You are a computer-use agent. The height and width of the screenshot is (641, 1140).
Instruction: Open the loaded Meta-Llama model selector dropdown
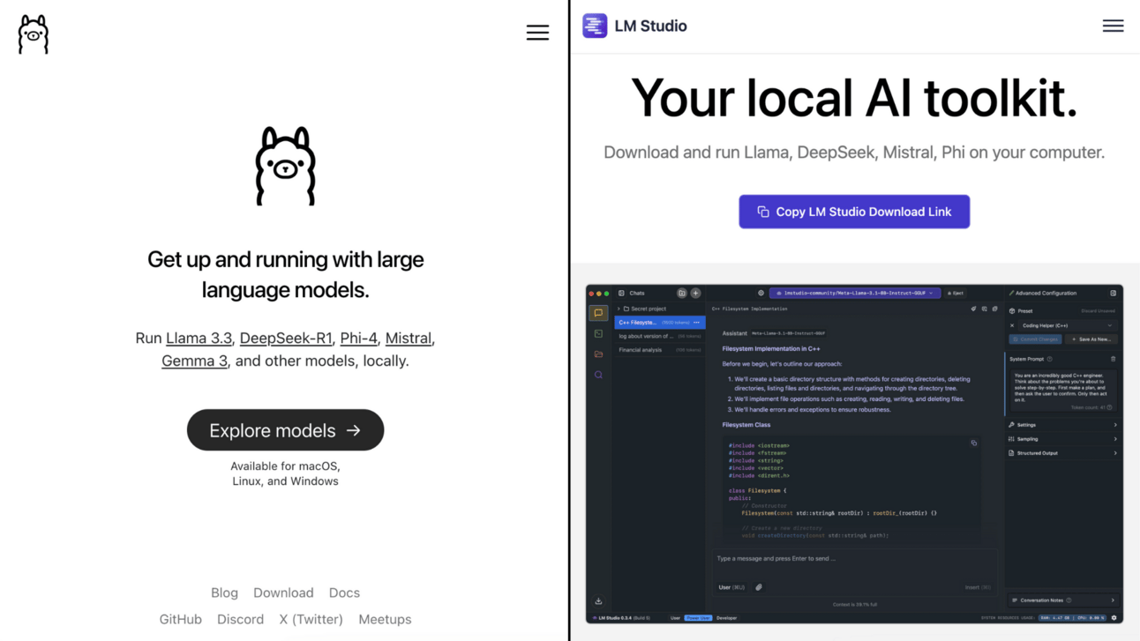pyautogui.click(x=854, y=293)
